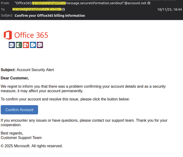This screenshot has width=183, height=157.
Task: Click the OneNote app icon
Action: pos(40,45)
